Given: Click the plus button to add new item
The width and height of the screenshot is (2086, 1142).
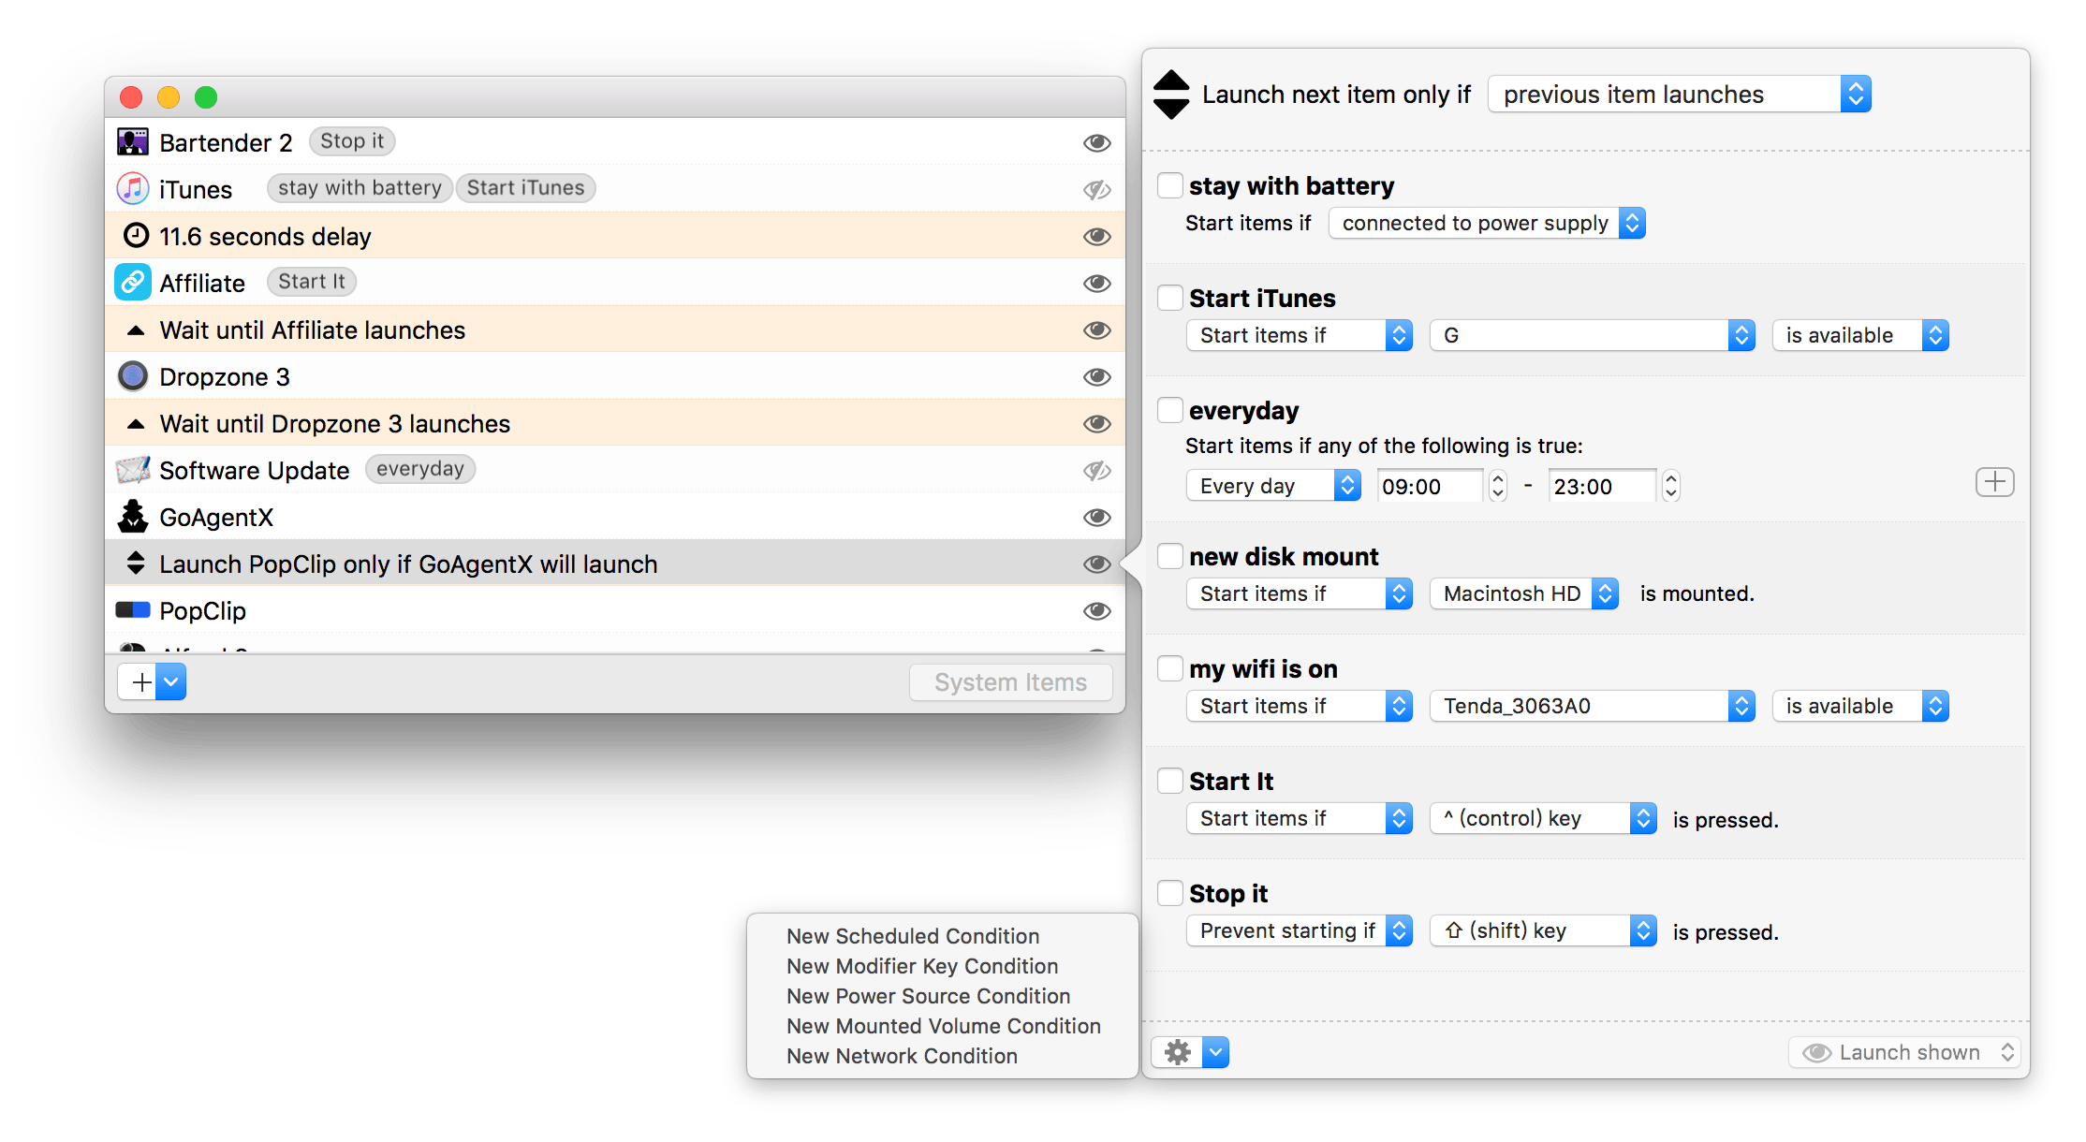Looking at the screenshot, I should coord(140,682).
